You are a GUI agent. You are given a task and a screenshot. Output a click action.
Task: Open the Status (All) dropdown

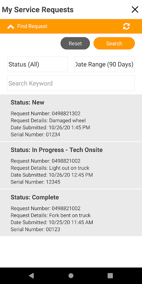click(x=38, y=64)
